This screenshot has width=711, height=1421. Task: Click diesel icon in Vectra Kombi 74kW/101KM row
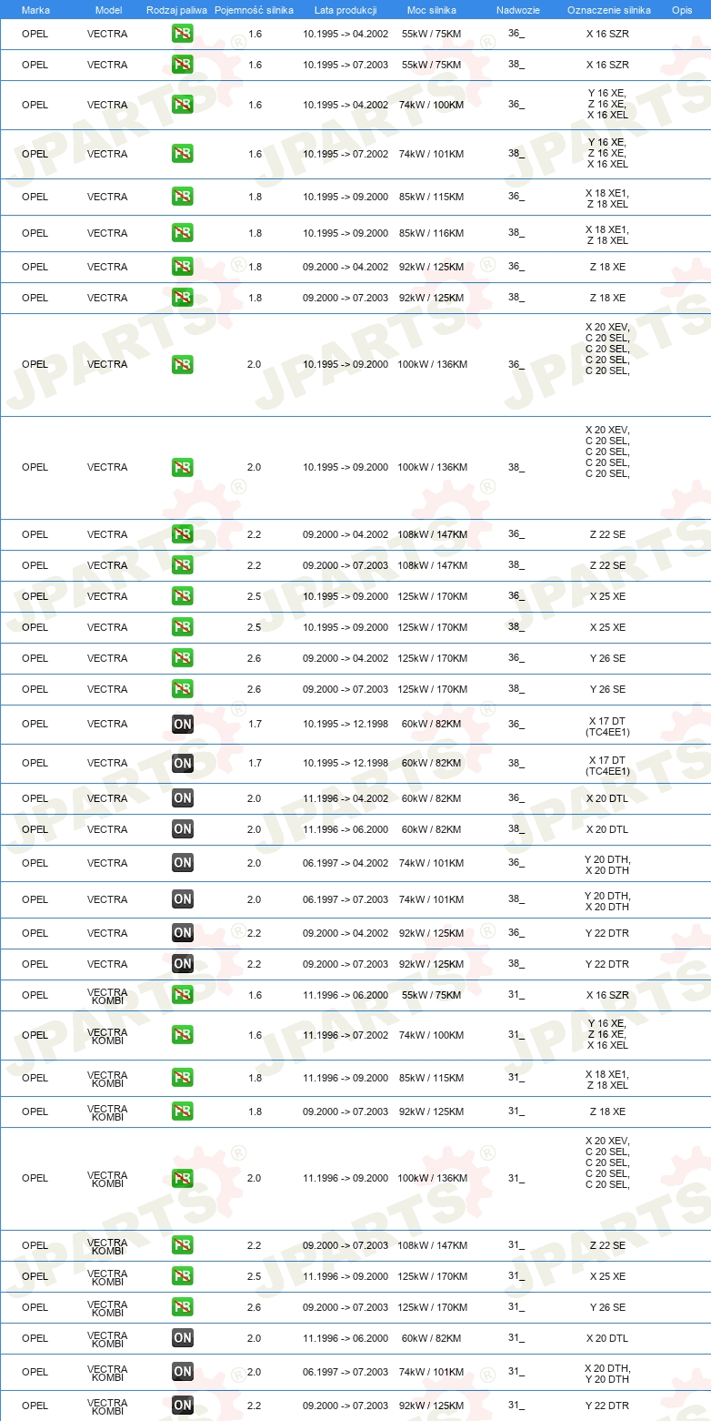click(x=182, y=1372)
